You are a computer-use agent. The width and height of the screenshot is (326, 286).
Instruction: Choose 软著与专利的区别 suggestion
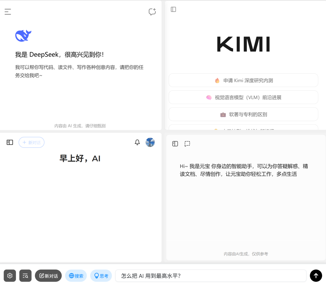(243, 114)
